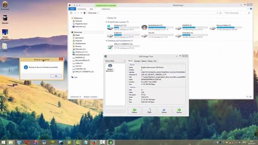Open the green USB Image Tool taskbar icon

[x=110, y=142]
